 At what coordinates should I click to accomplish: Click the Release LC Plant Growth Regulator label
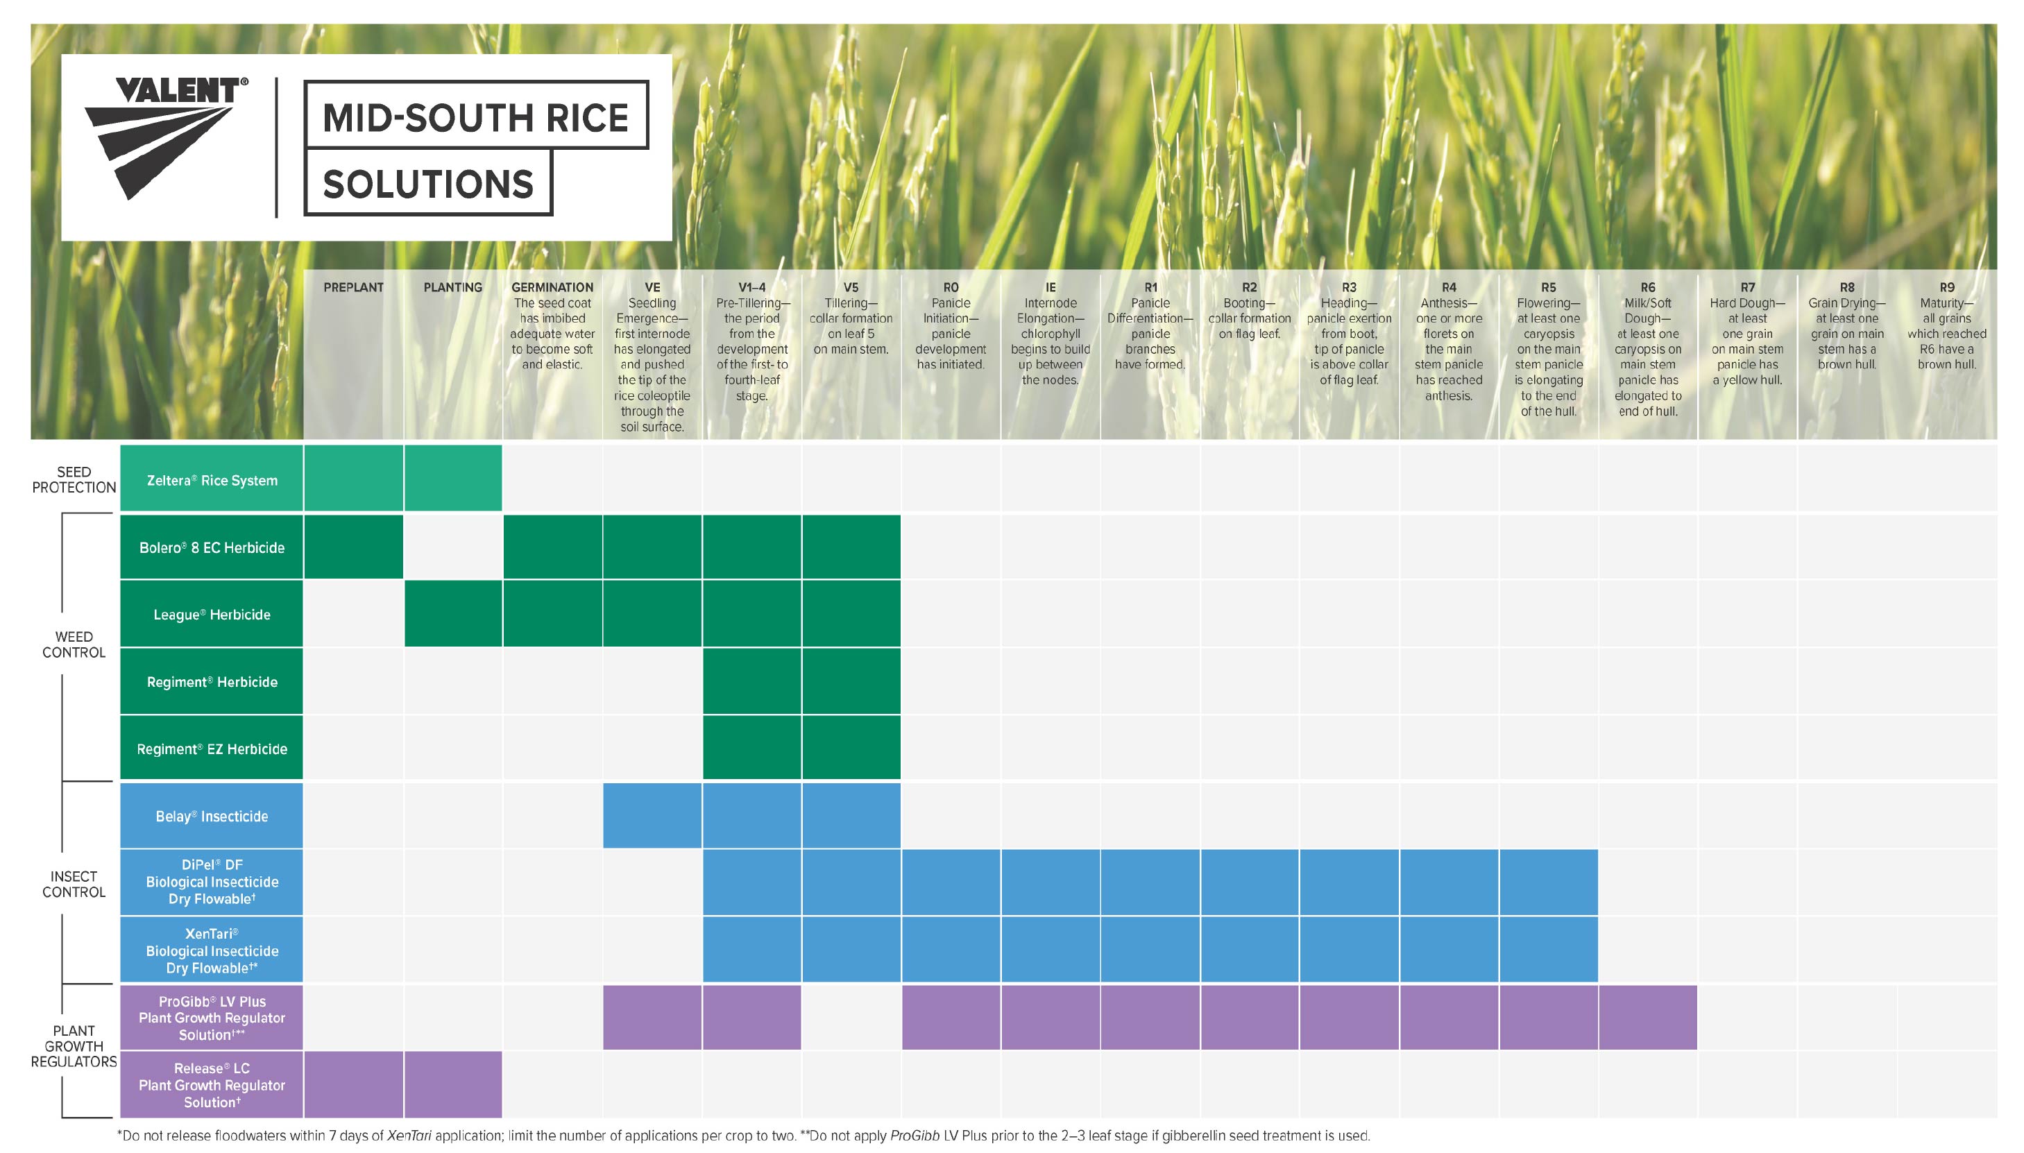click(212, 1085)
